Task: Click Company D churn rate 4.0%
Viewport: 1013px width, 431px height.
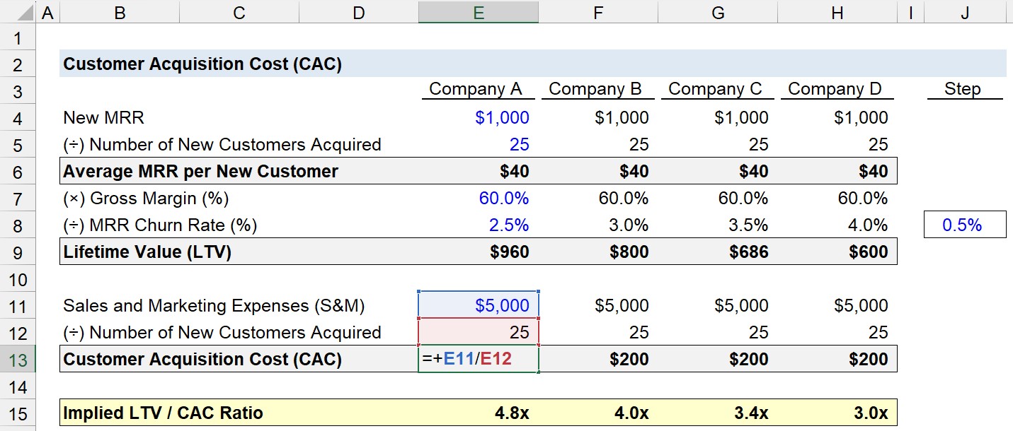Action: click(x=837, y=225)
